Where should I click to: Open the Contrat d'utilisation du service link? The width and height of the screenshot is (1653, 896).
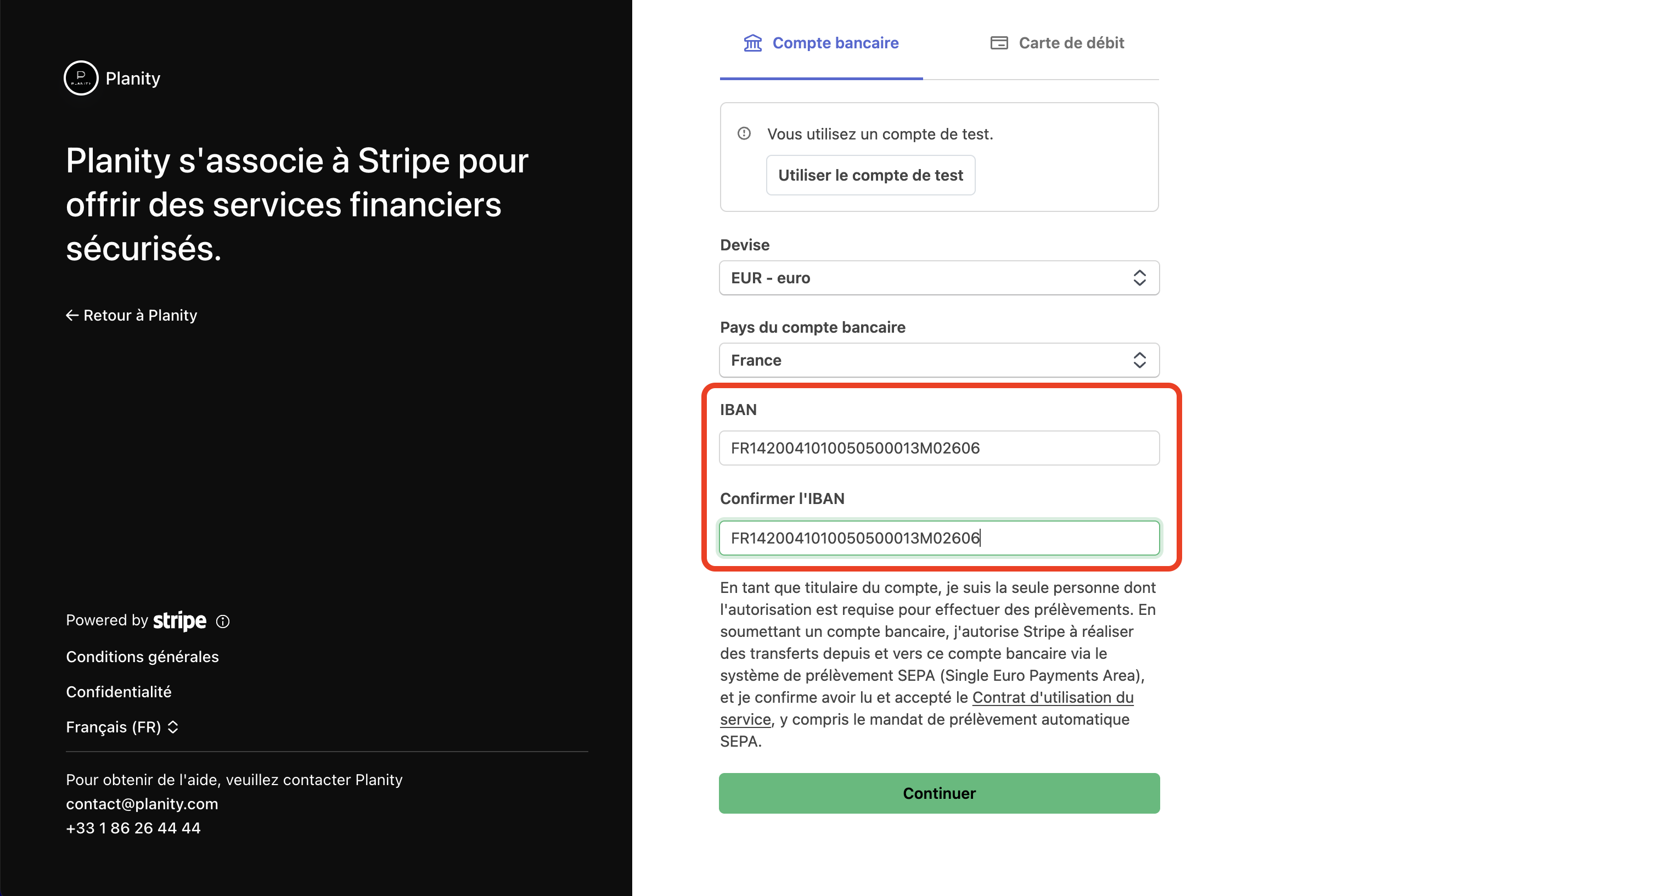[x=1053, y=698]
